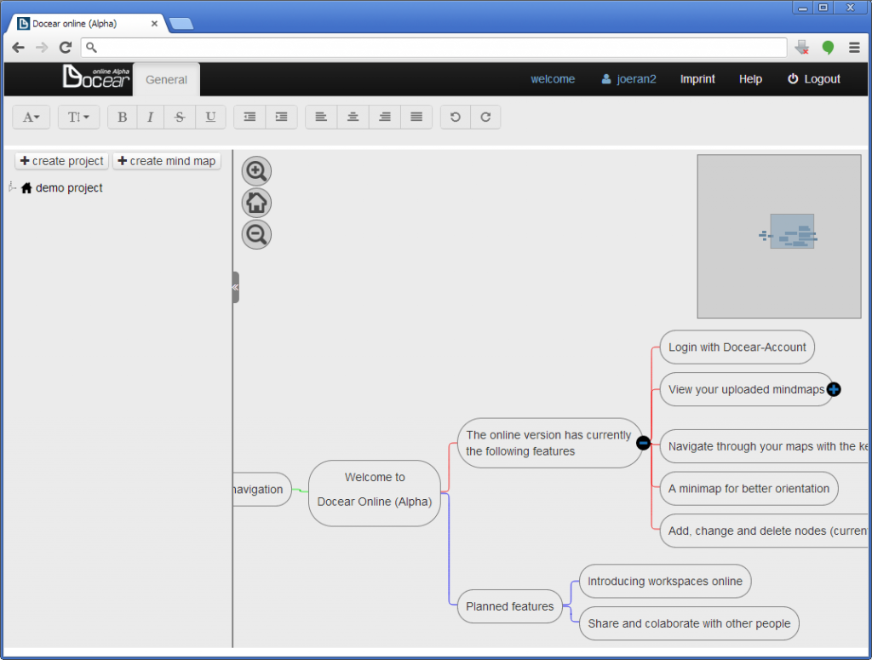The height and width of the screenshot is (660, 872).
Task: Open a new browser tab
Action: pos(181,23)
